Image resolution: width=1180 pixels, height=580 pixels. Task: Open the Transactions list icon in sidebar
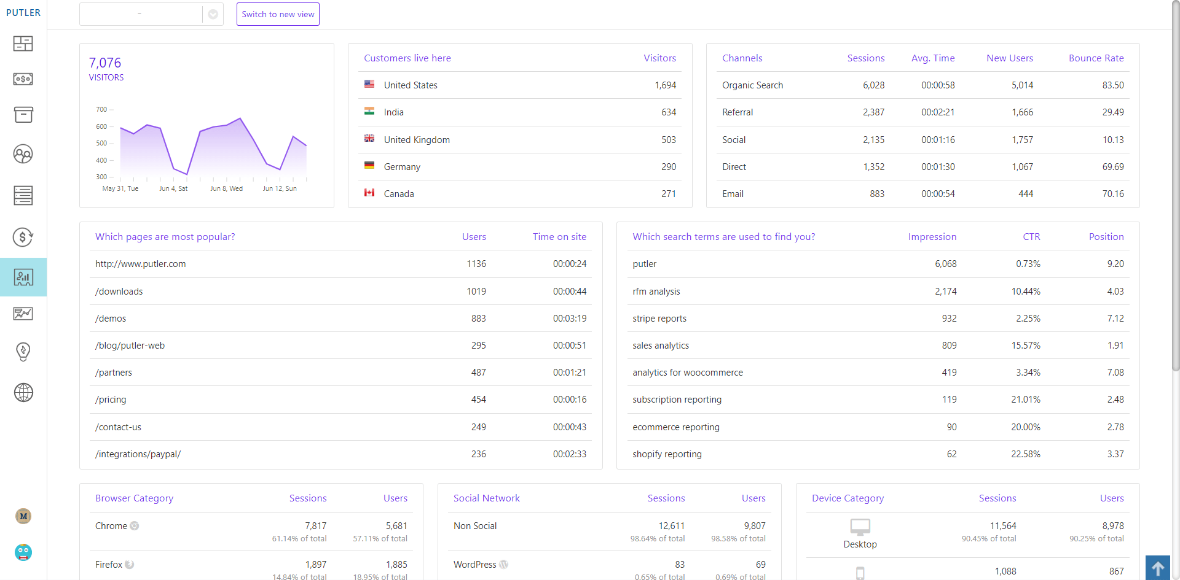tap(23, 195)
